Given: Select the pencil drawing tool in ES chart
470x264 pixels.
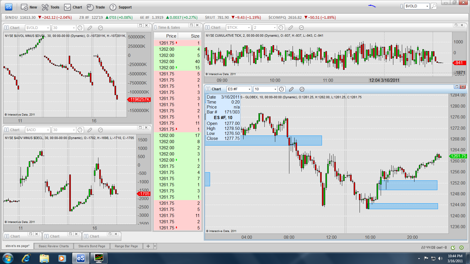Looking at the screenshot, I should [x=291, y=89].
